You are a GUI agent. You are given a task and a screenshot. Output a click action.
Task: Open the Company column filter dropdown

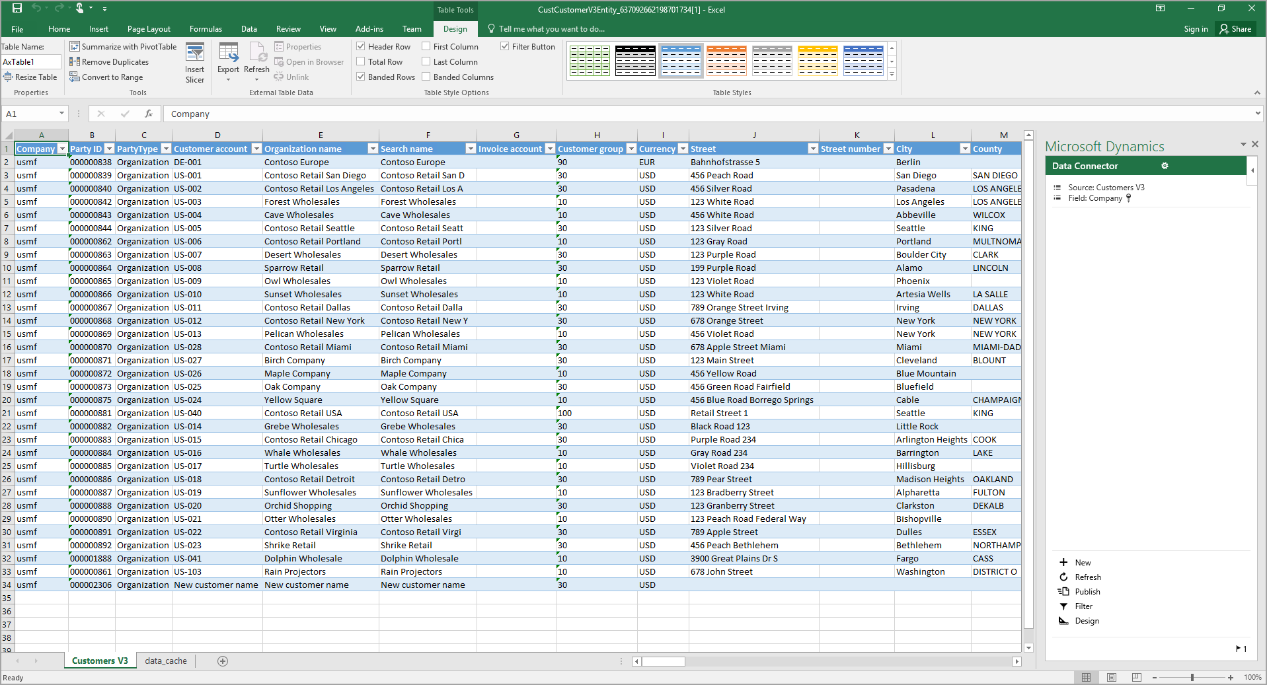tap(62, 149)
